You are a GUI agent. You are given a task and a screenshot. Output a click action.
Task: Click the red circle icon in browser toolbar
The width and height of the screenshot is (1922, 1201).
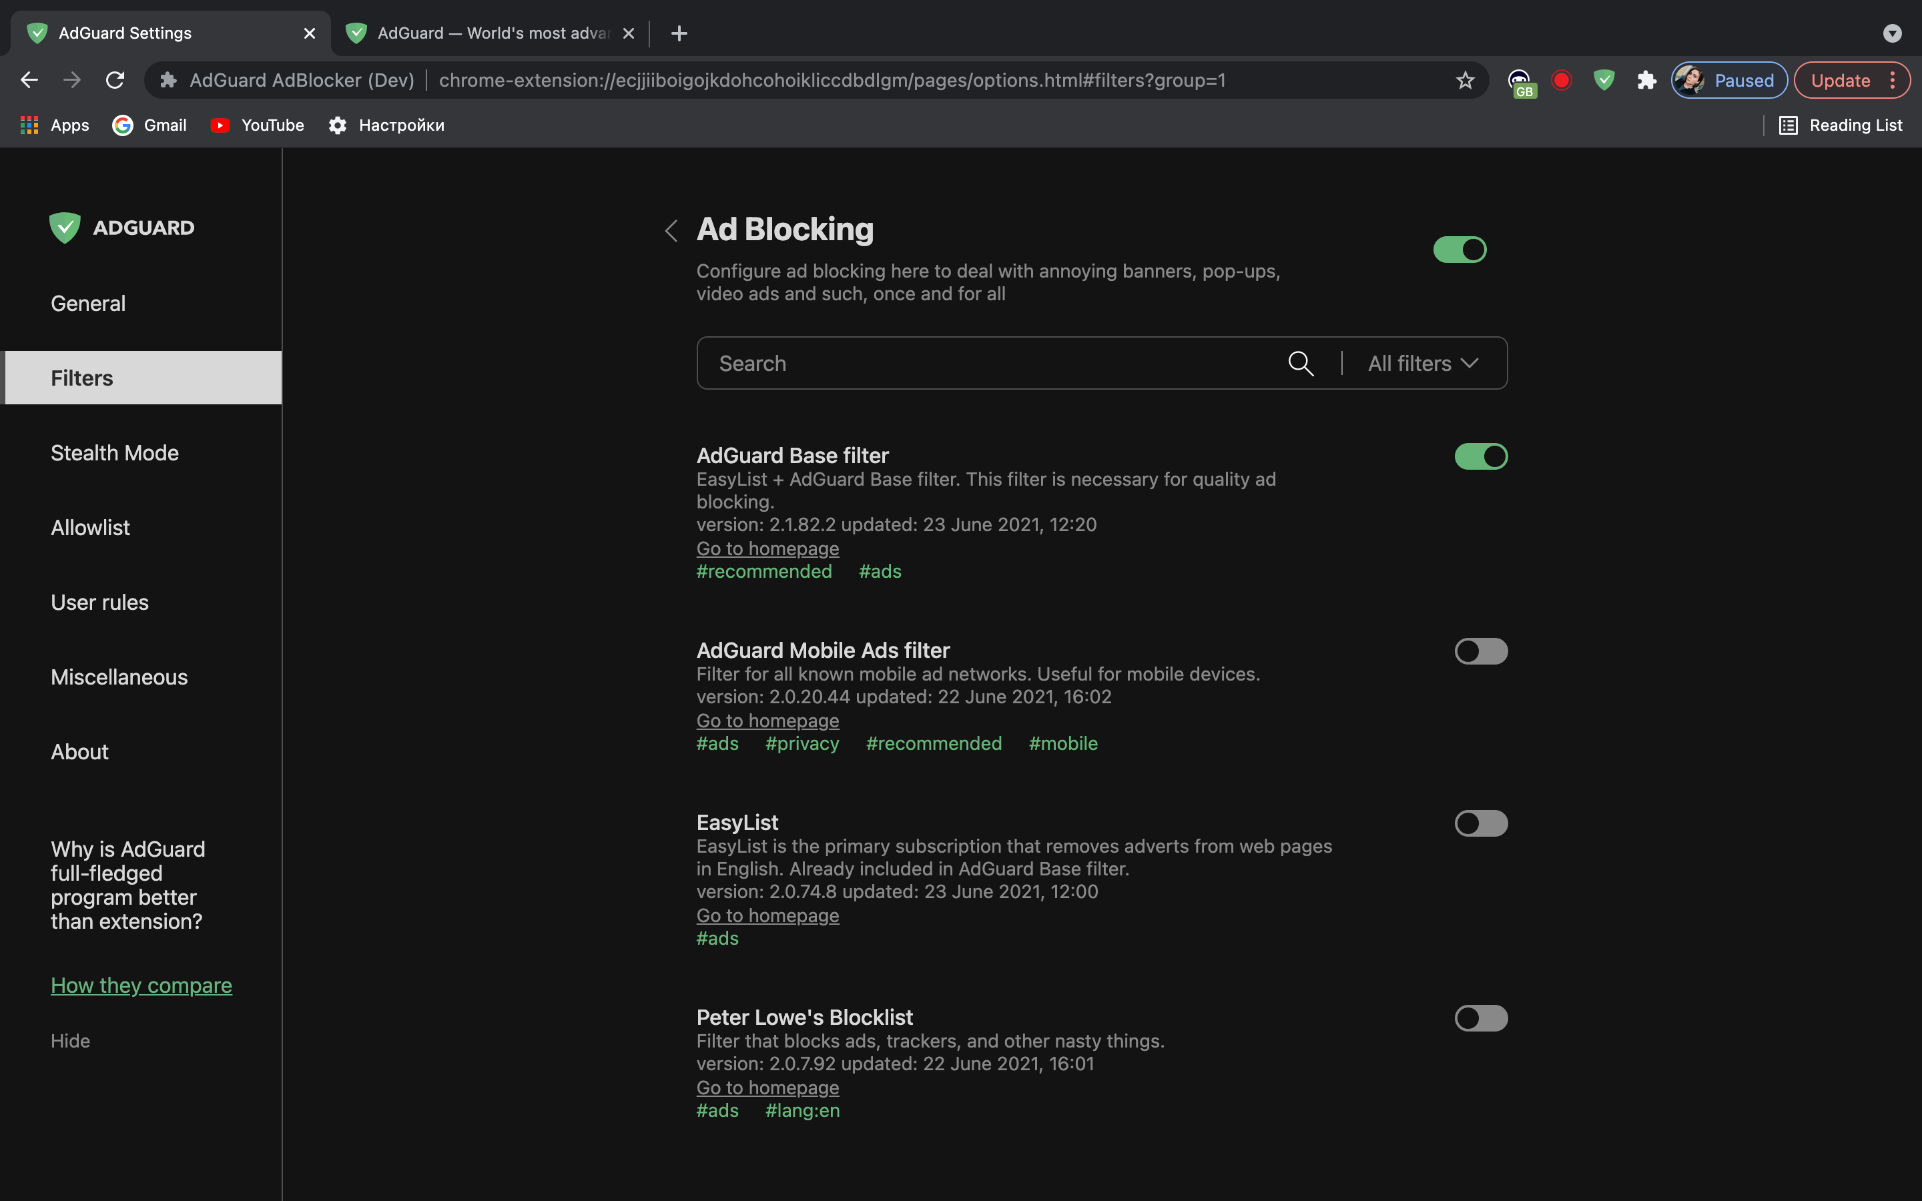coord(1561,80)
